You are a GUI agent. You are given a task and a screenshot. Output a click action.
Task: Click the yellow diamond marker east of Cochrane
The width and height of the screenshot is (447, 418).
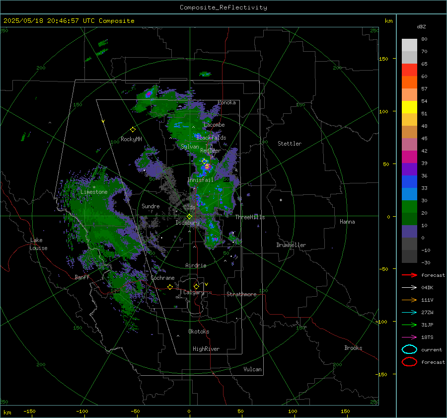click(170, 287)
